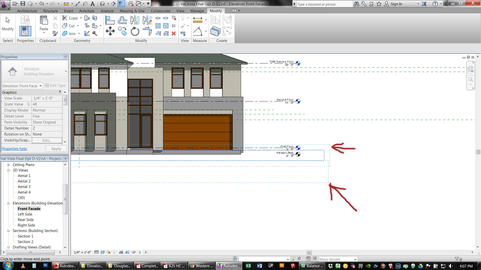The height and width of the screenshot is (270, 481).
Task: Click the Rotate tool
Action: (x=135, y=31)
